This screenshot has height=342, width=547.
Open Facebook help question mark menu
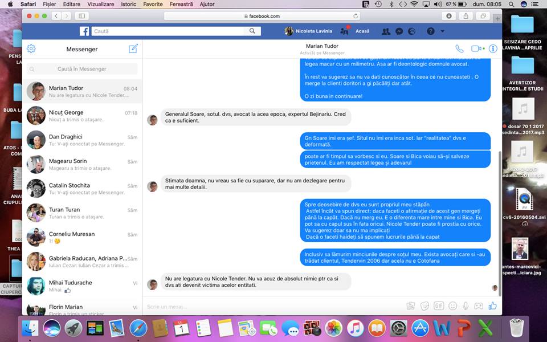(x=430, y=31)
